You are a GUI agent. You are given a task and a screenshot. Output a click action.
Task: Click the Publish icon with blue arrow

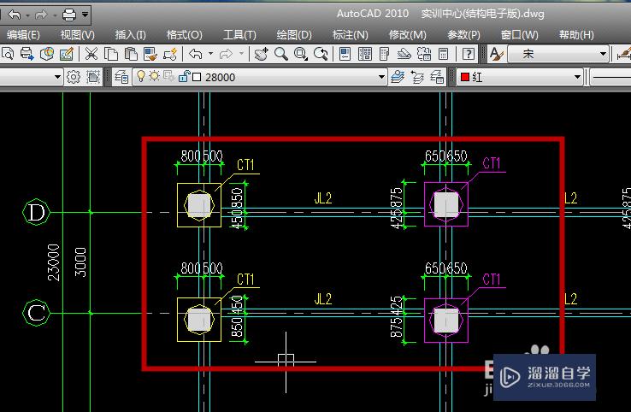[x=27, y=54]
